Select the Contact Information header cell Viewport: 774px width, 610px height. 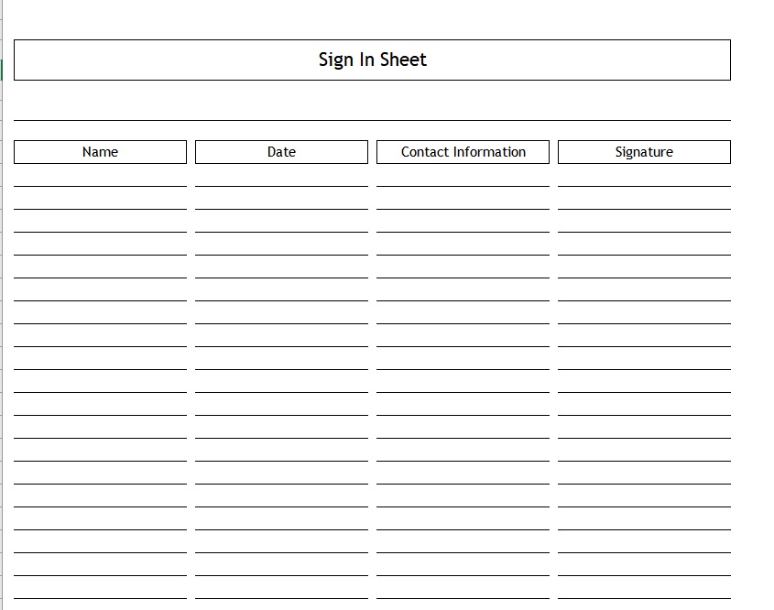click(x=463, y=152)
